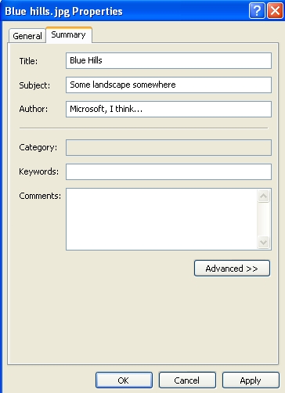Click inside the Comments text area
This screenshot has width=285, height=393.
(162, 219)
